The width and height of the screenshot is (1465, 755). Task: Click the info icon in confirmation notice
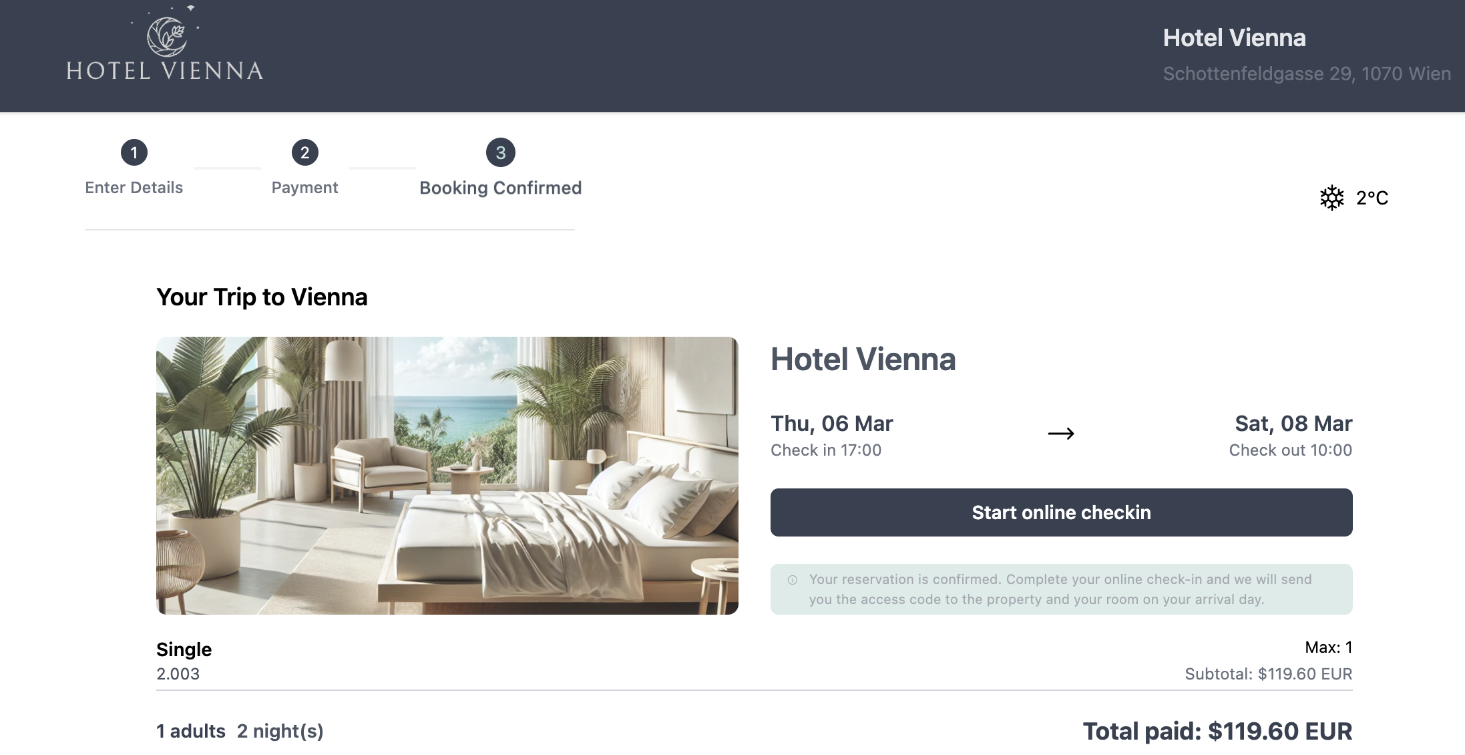click(x=793, y=580)
